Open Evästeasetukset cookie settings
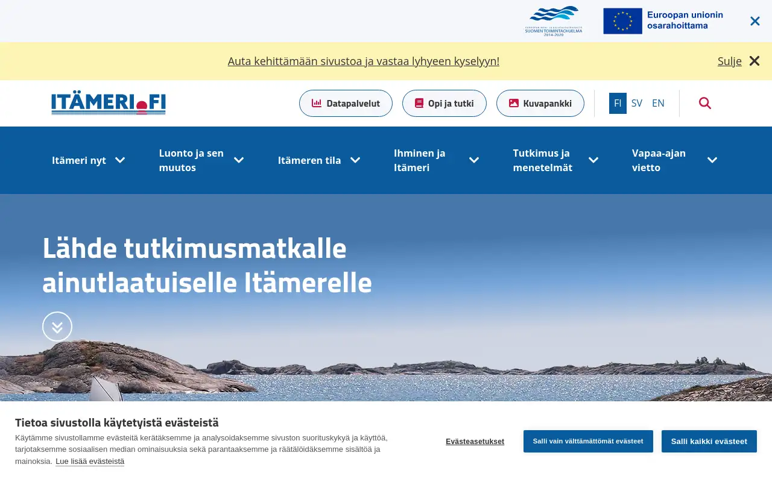Screen dimensions: 772x482 pyautogui.click(x=475, y=442)
